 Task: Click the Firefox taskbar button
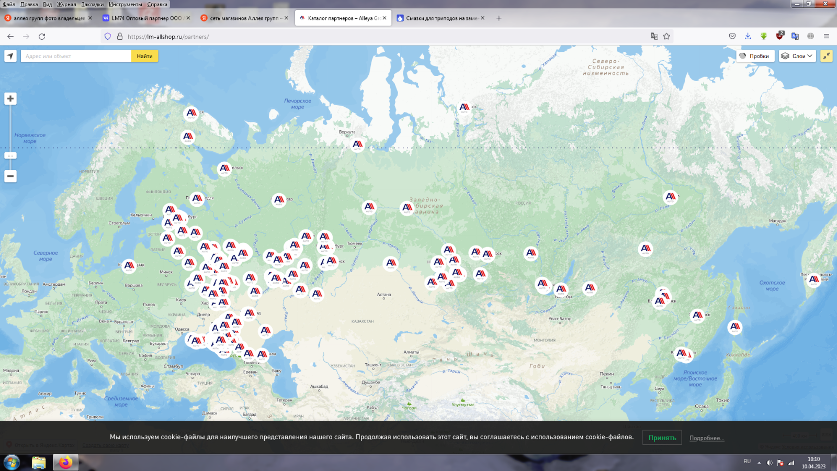pos(65,463)
